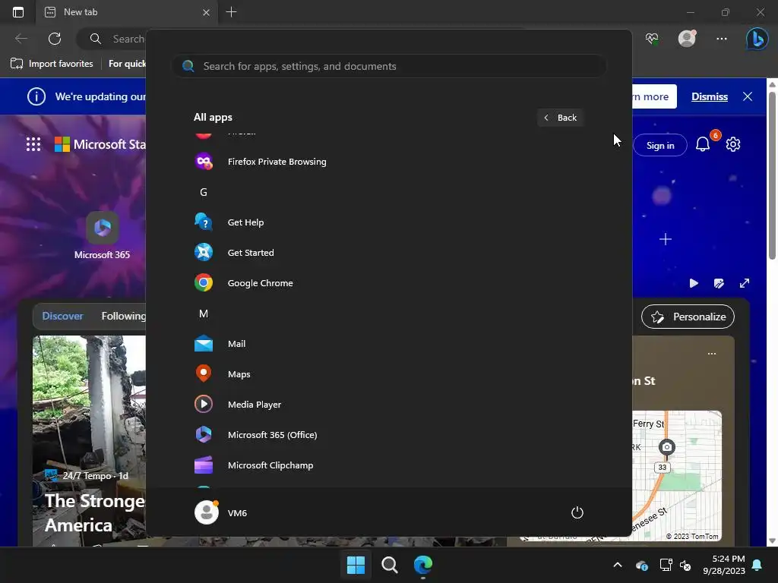Go back in Edge browser

coord(21,39)
